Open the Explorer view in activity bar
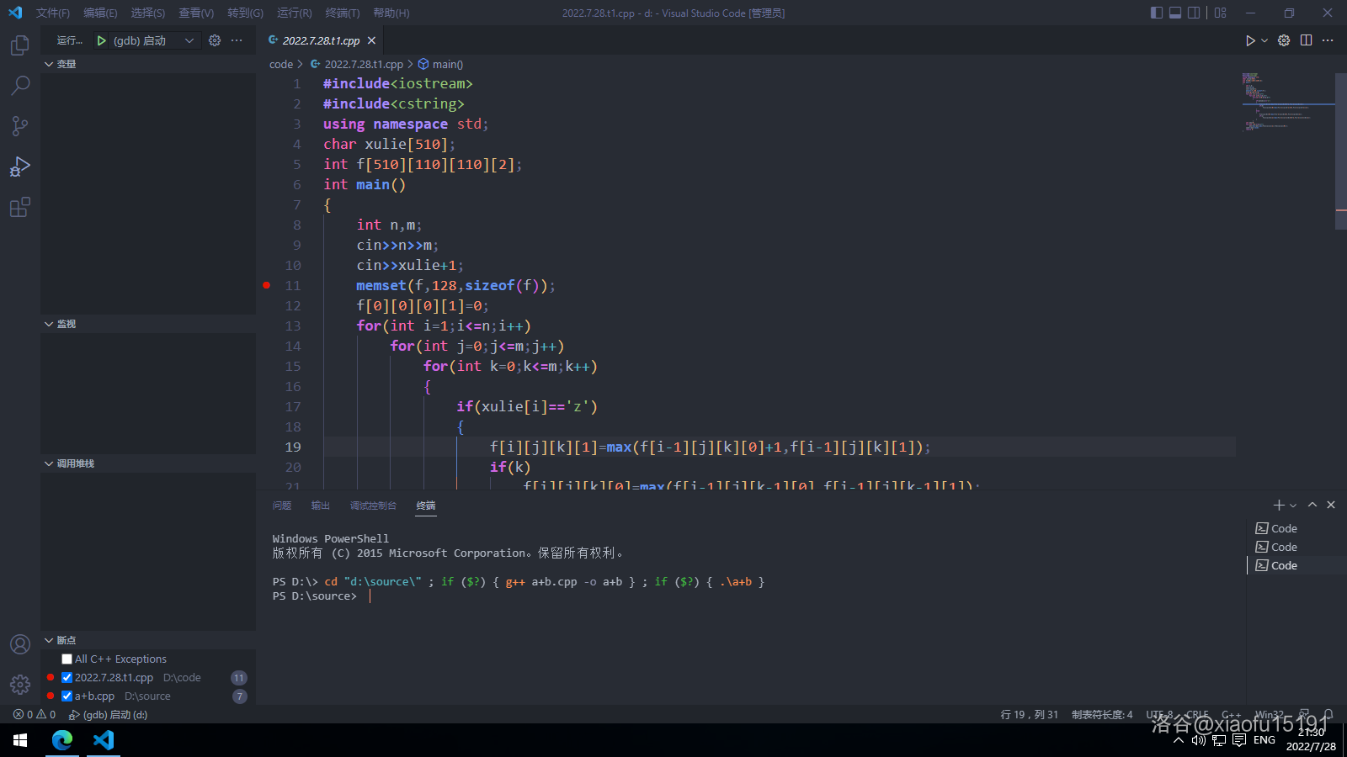1347x757 pixels. [20, 45]
